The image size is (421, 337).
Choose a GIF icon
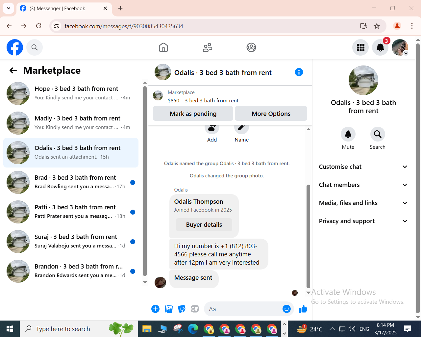pyautogui.click(x=195, y=309)
